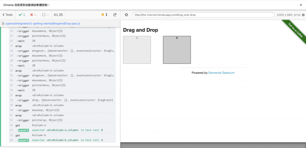Select command 34 trigger mousemove
The height and width of the screenshot is (148, 306).
coord(62,80)
